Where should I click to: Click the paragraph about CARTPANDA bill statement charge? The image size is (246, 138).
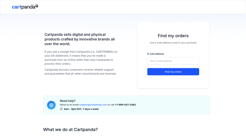[81, 58]
